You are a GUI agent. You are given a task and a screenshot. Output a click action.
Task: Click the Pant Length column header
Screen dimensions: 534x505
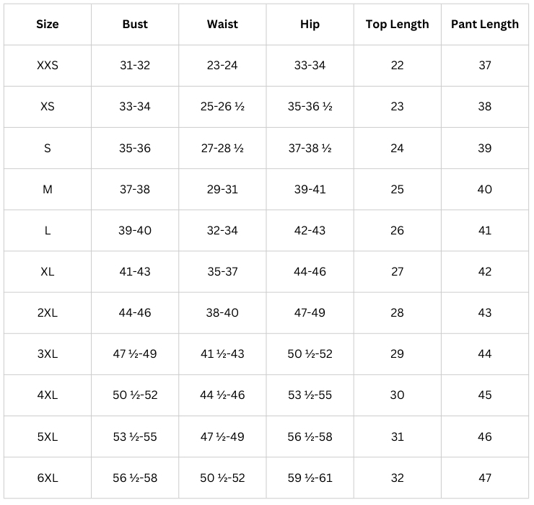pyautogui.click(x=485, y=25)
